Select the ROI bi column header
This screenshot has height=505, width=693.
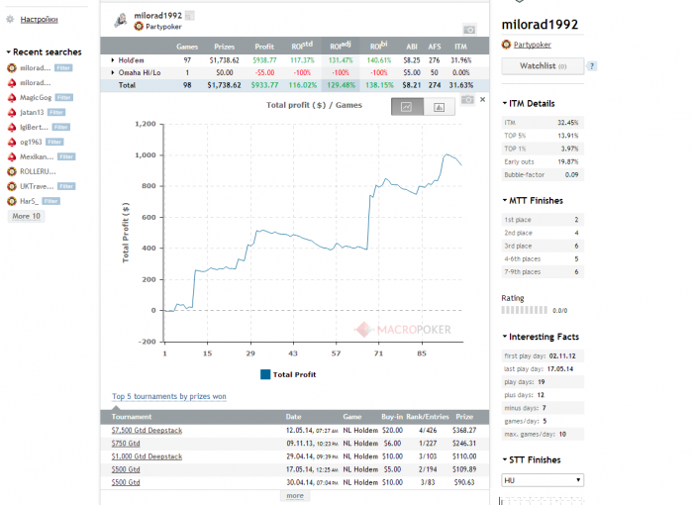coord(379,46)
